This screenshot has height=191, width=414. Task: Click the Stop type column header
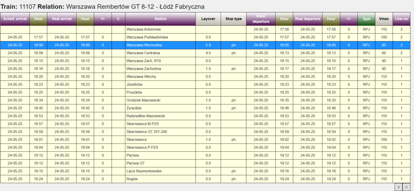pyautogui.click(x=233, y=19)
